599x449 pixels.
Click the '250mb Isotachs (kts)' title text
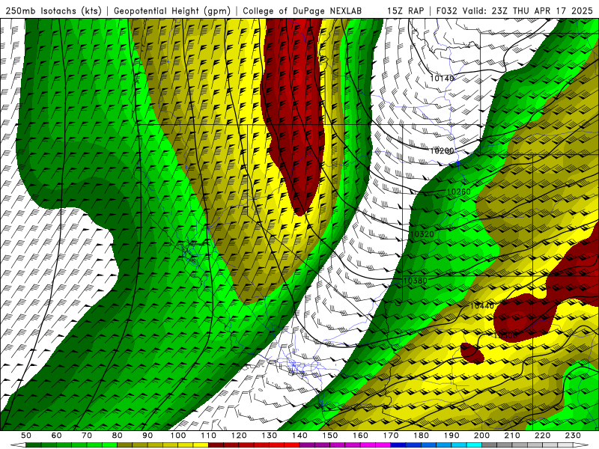(x=53, y=10)
